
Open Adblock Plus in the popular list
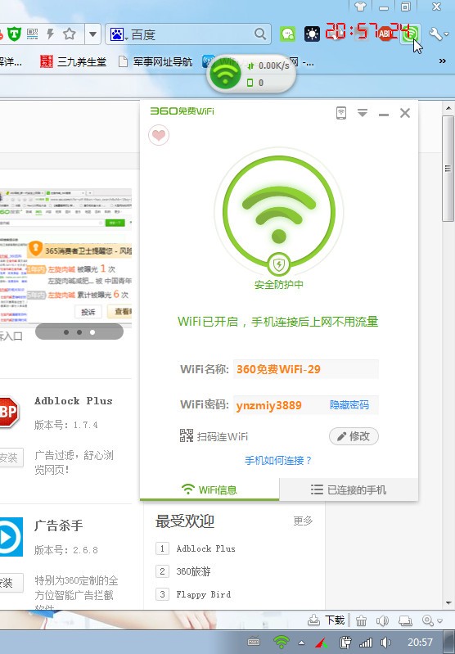pyautogui.click(x=205, y=548)
